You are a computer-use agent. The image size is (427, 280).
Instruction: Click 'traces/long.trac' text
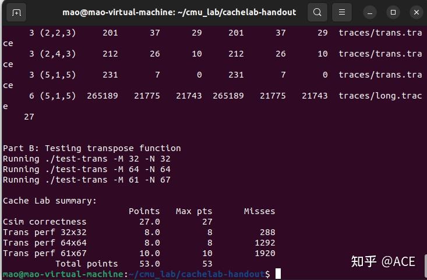pyautogui.click(x=380, y=96)
